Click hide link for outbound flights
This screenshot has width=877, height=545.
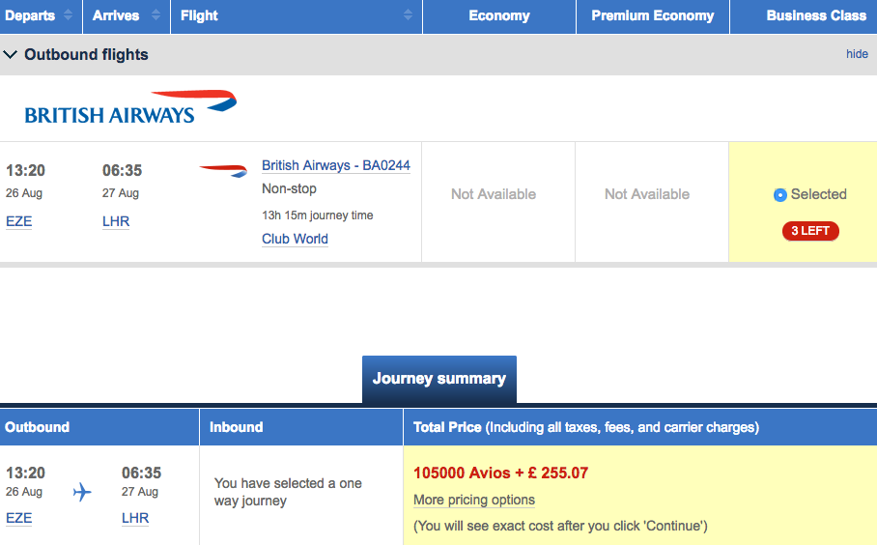click(857, 54)
